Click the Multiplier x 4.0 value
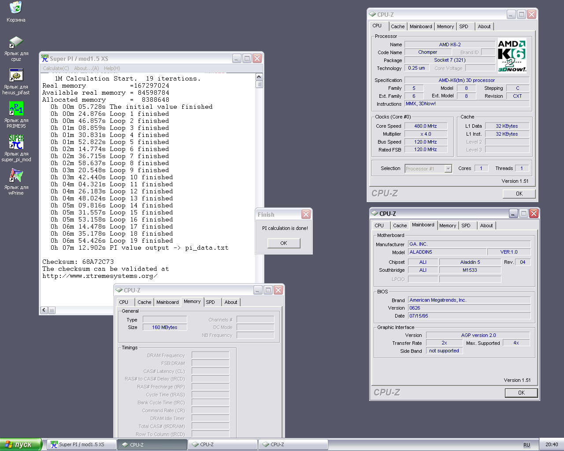 426,134
